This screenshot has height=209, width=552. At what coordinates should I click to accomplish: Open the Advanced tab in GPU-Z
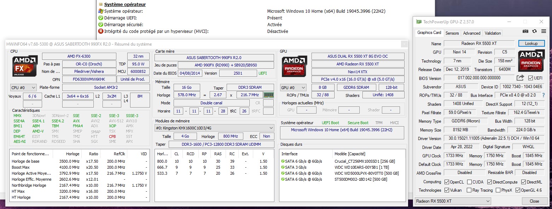click(x=472, y=33)
